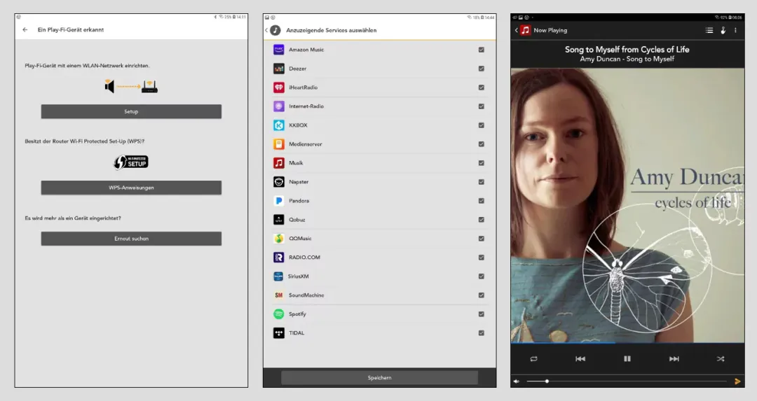Screen dimensions: 757x401
Task: Uncheck the Amazon Music checkbox
Action: click(x=481, y=50)
